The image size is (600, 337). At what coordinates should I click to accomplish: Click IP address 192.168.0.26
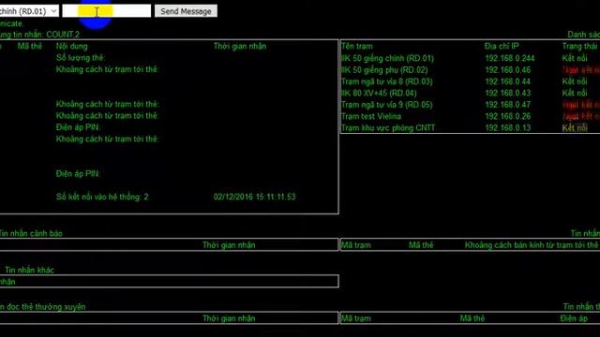pyautogui.click(x=508, y=116)
